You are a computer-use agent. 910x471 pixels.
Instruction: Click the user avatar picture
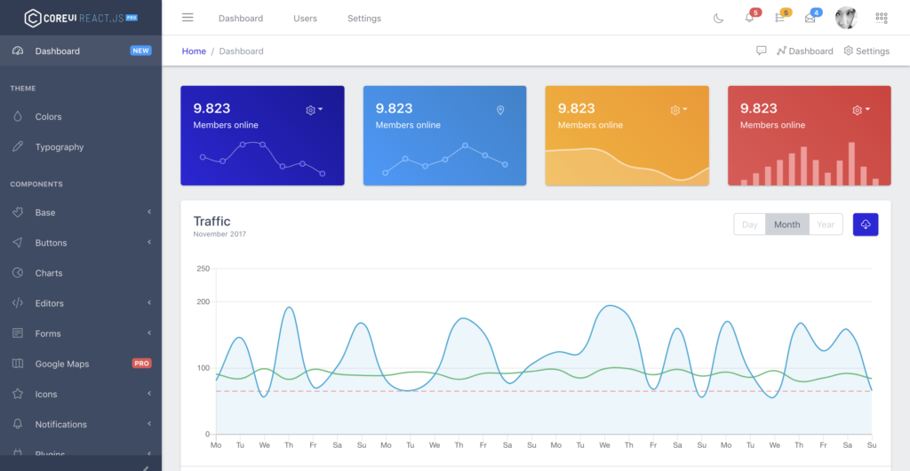click(x=846, y=18)
